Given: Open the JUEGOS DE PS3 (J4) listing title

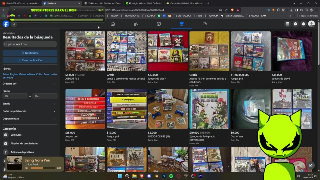Looking at the screenshot, I should [159, 136].
